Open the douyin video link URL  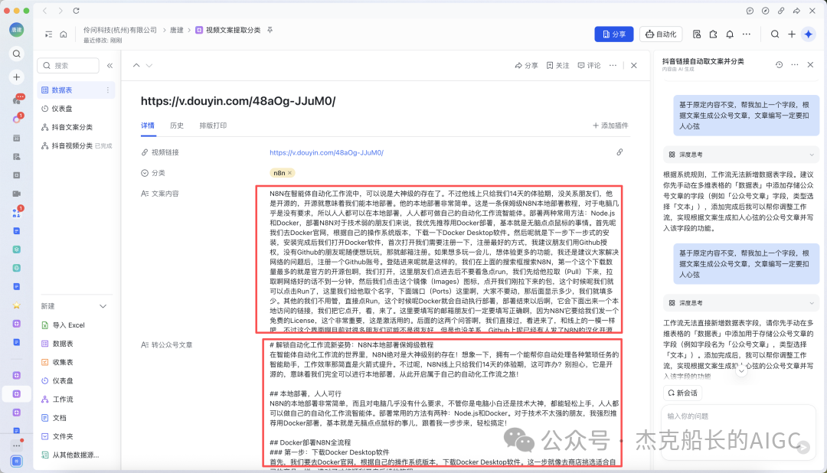click(326, 152)
